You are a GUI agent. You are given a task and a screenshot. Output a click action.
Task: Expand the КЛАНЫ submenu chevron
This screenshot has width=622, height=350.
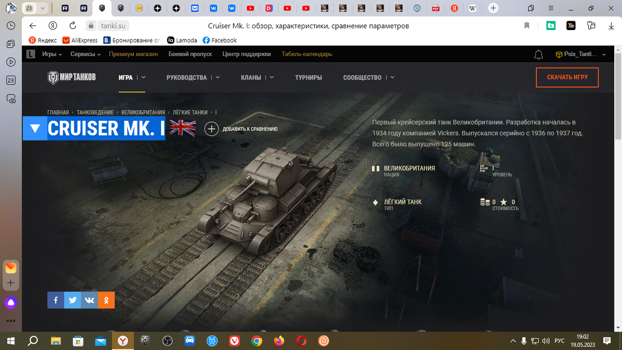272,77
